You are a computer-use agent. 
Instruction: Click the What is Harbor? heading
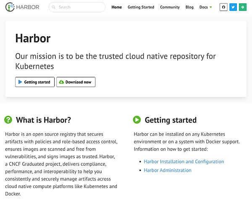pos(43,120)
